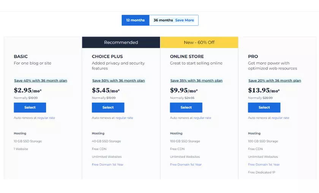Click 'Free CDN' in Pro plan

(x=255, y=149)
